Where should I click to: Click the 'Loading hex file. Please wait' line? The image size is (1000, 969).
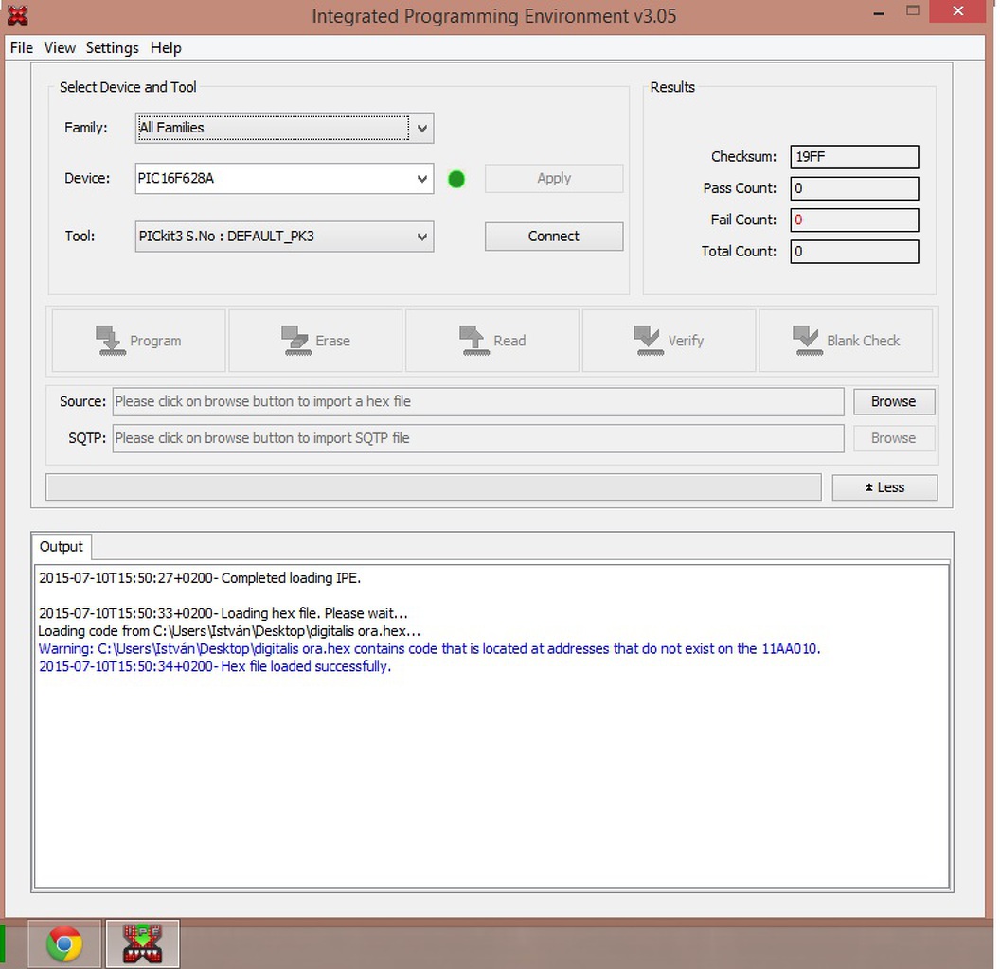point(223,613)
